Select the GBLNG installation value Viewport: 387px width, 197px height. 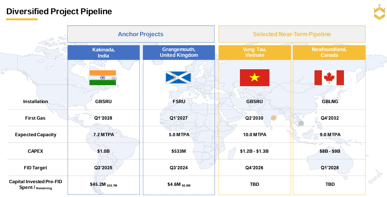330,101
